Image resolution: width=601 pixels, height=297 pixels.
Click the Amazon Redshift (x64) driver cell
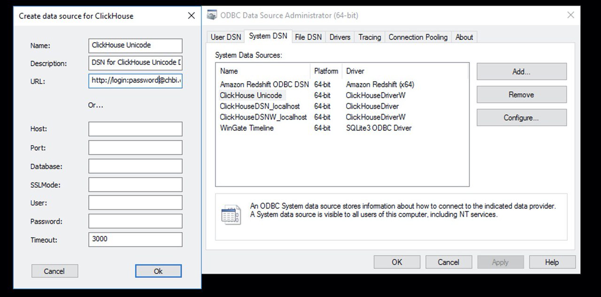pyautogui.click(x=380, y=84)
